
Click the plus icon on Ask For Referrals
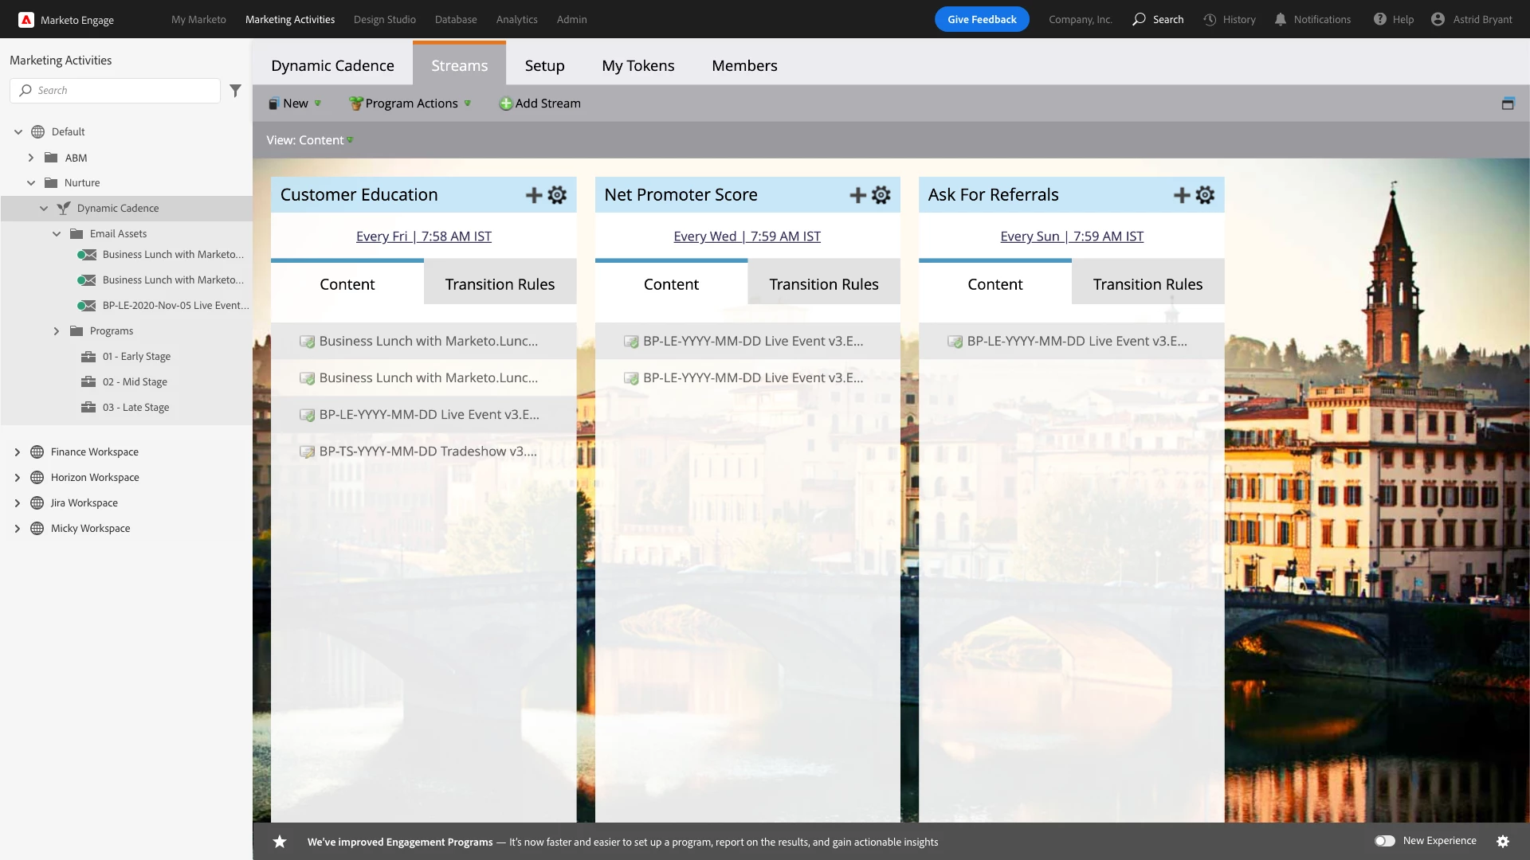pyautogui.click(x=1182, y=195)
